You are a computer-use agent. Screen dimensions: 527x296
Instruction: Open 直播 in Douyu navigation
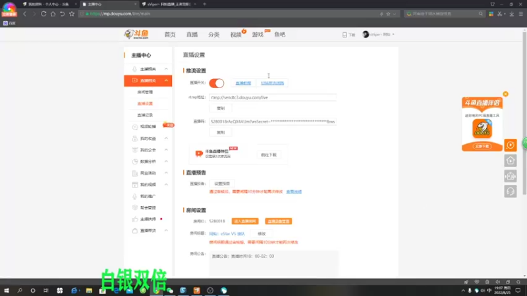(192, 35)
